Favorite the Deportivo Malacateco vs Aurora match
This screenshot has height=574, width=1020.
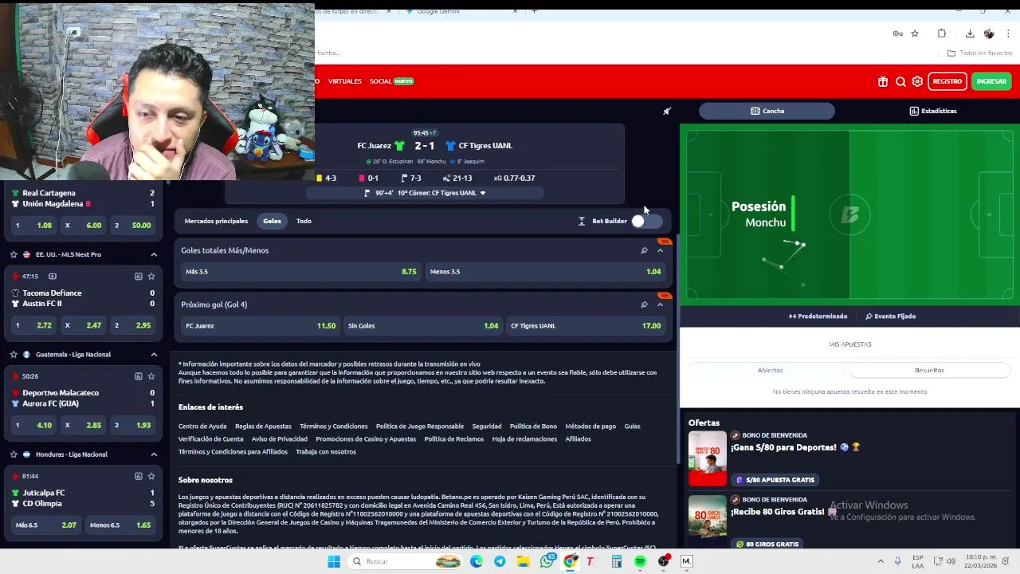151,376
